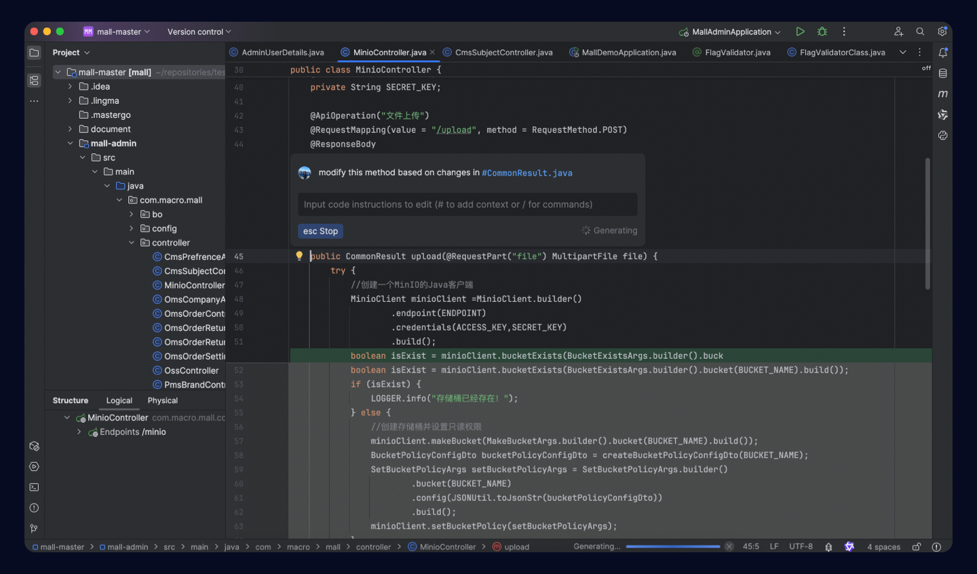
Task: Click the MinioController breadcrumb in the navigation bar
Action: click(x=442, y=547)
